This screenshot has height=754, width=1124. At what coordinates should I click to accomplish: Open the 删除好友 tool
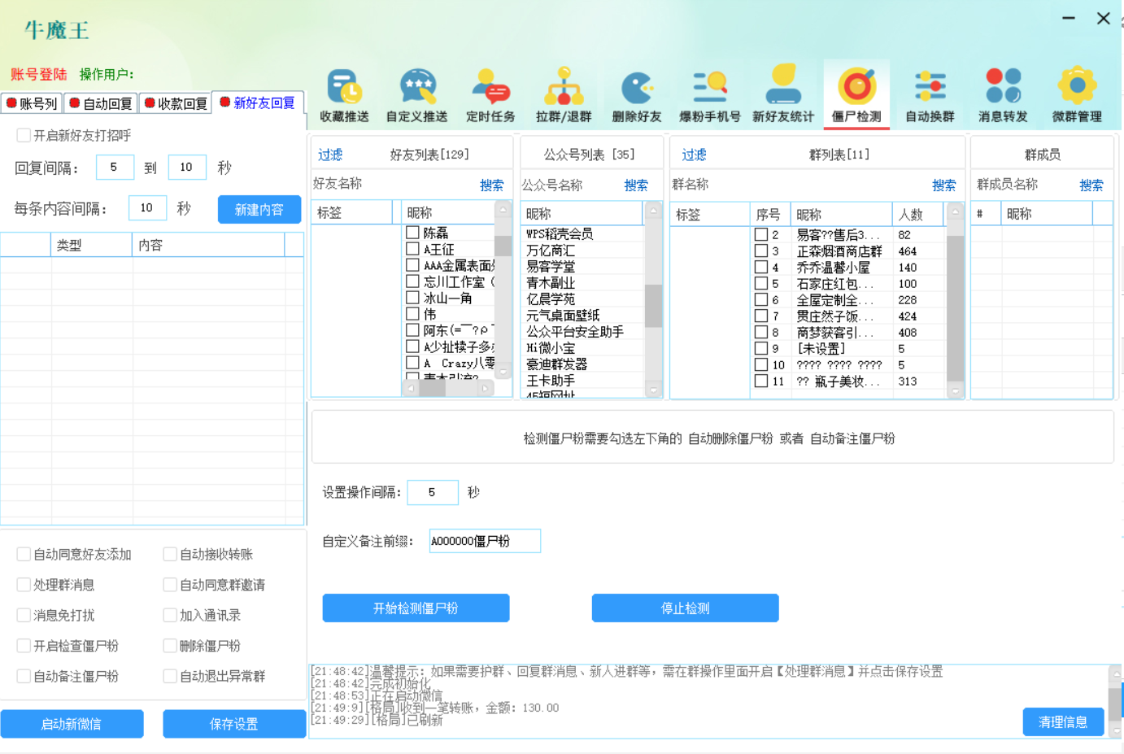click(637, 95)
